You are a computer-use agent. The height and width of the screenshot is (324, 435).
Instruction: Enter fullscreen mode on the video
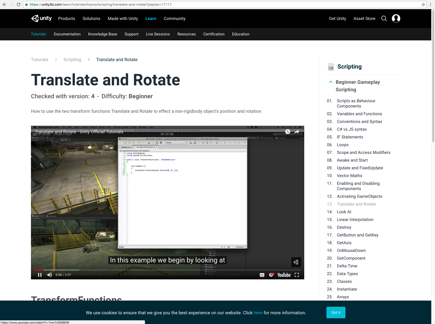(x=297, y=275)
